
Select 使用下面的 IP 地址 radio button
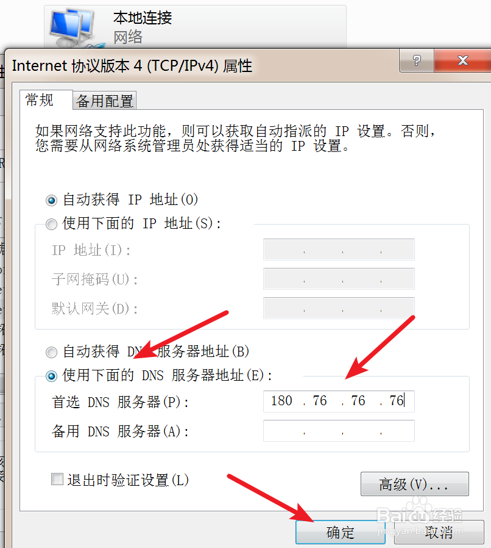click(x=51, y=224)
